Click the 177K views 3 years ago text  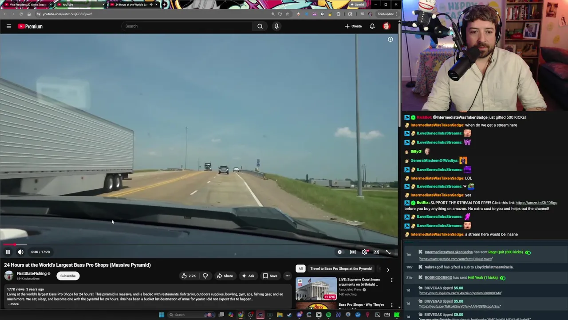[x=25, y=289]
